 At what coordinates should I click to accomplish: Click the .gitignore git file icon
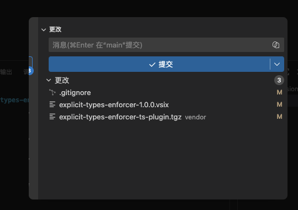[x=53, y=92]
